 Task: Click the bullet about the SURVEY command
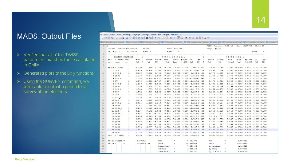pos(56,87)
